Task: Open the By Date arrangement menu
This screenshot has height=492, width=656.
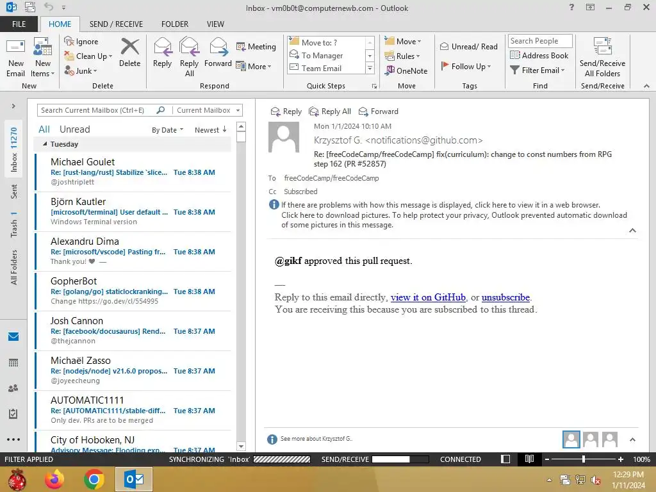Action: click(167, 130)
